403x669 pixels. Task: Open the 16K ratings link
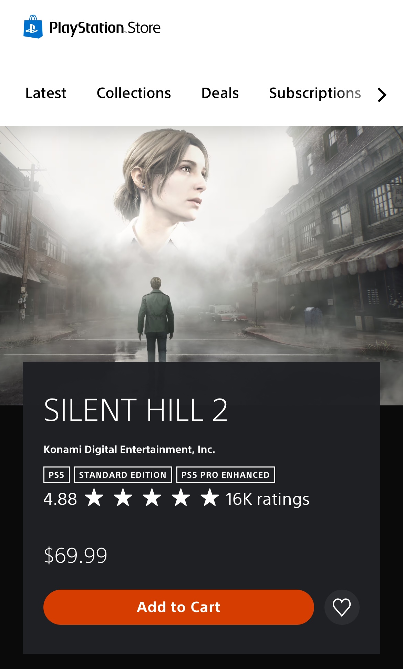point(268,499)
